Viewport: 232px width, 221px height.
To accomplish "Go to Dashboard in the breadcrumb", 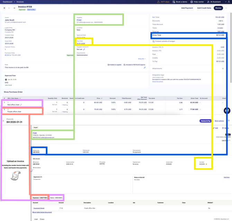I will pyautogui.click(x=7, y=2).
